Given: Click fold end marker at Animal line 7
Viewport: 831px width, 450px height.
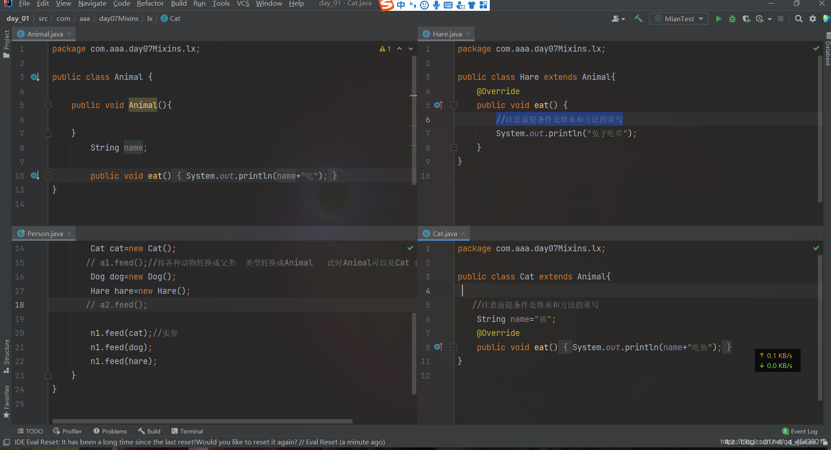Looking at the screenshot, I should pos(48,133).
